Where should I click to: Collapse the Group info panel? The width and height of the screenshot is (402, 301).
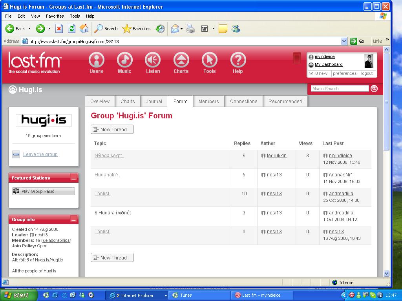coord(73,219)
